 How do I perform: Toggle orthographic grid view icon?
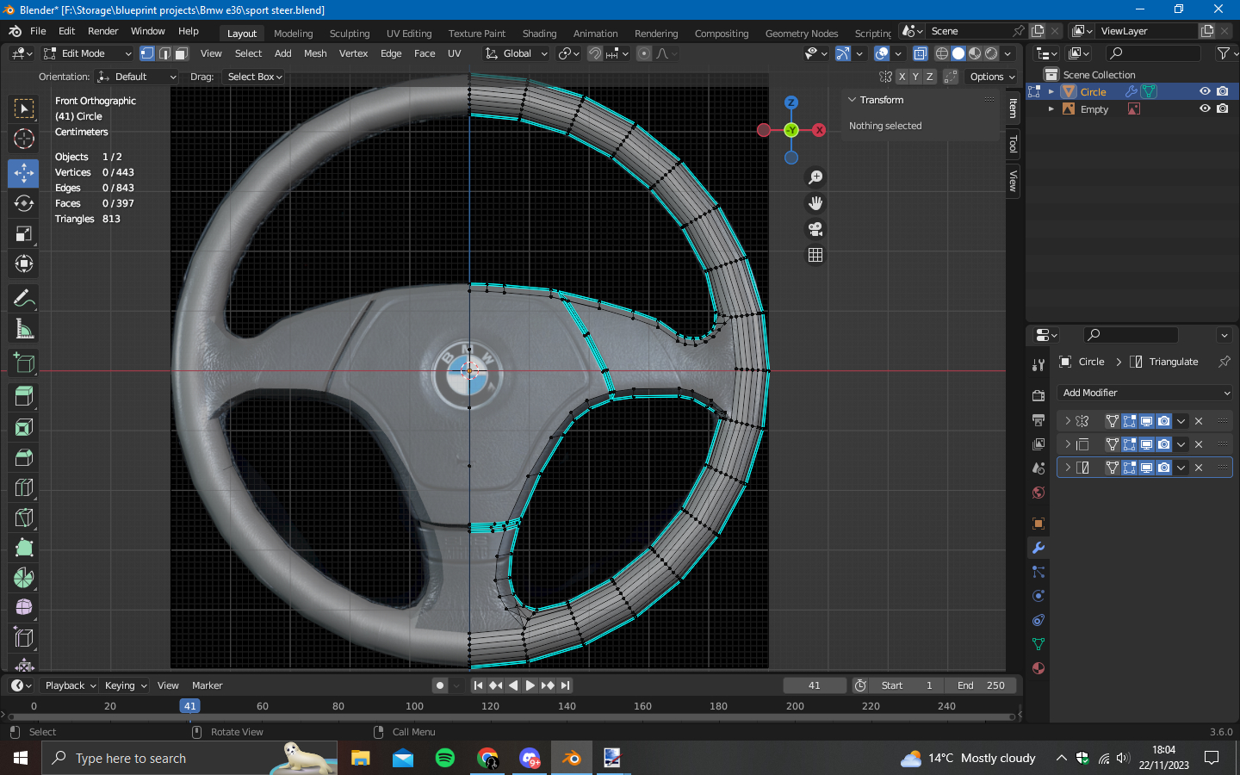[x=815, y=255]
